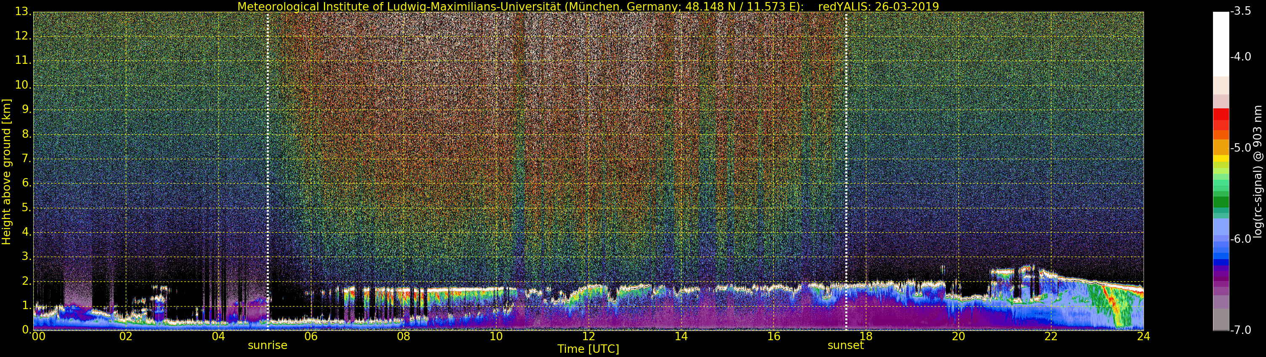Click the x-axis tick label '06'
Screen dimensions: 1266x357
311,336
